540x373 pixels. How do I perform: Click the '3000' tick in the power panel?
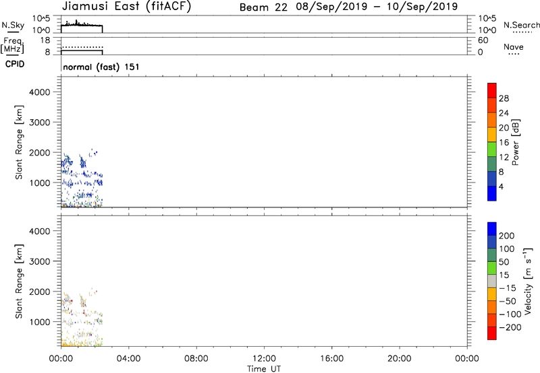[40, 123]
